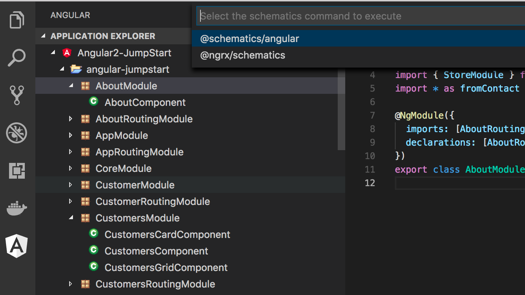Open the Explorer view in the activity bar
Image resolution: width=525 pixels, height=295 pixels.
click(17, 20)
